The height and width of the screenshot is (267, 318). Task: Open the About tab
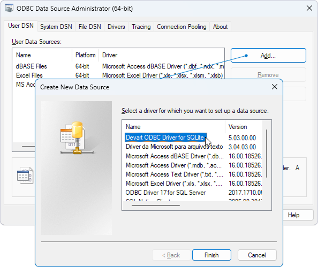click(220, 27)
